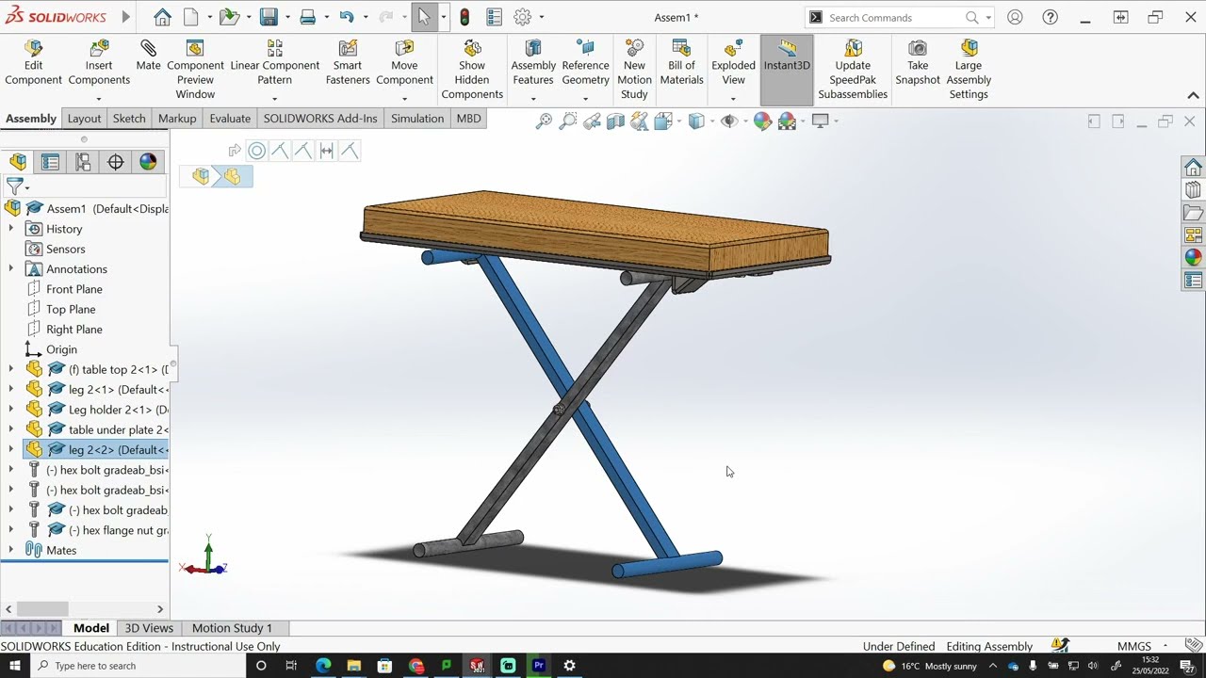Open Bill of Materials
1206x678 pixels.
point(681,63)
